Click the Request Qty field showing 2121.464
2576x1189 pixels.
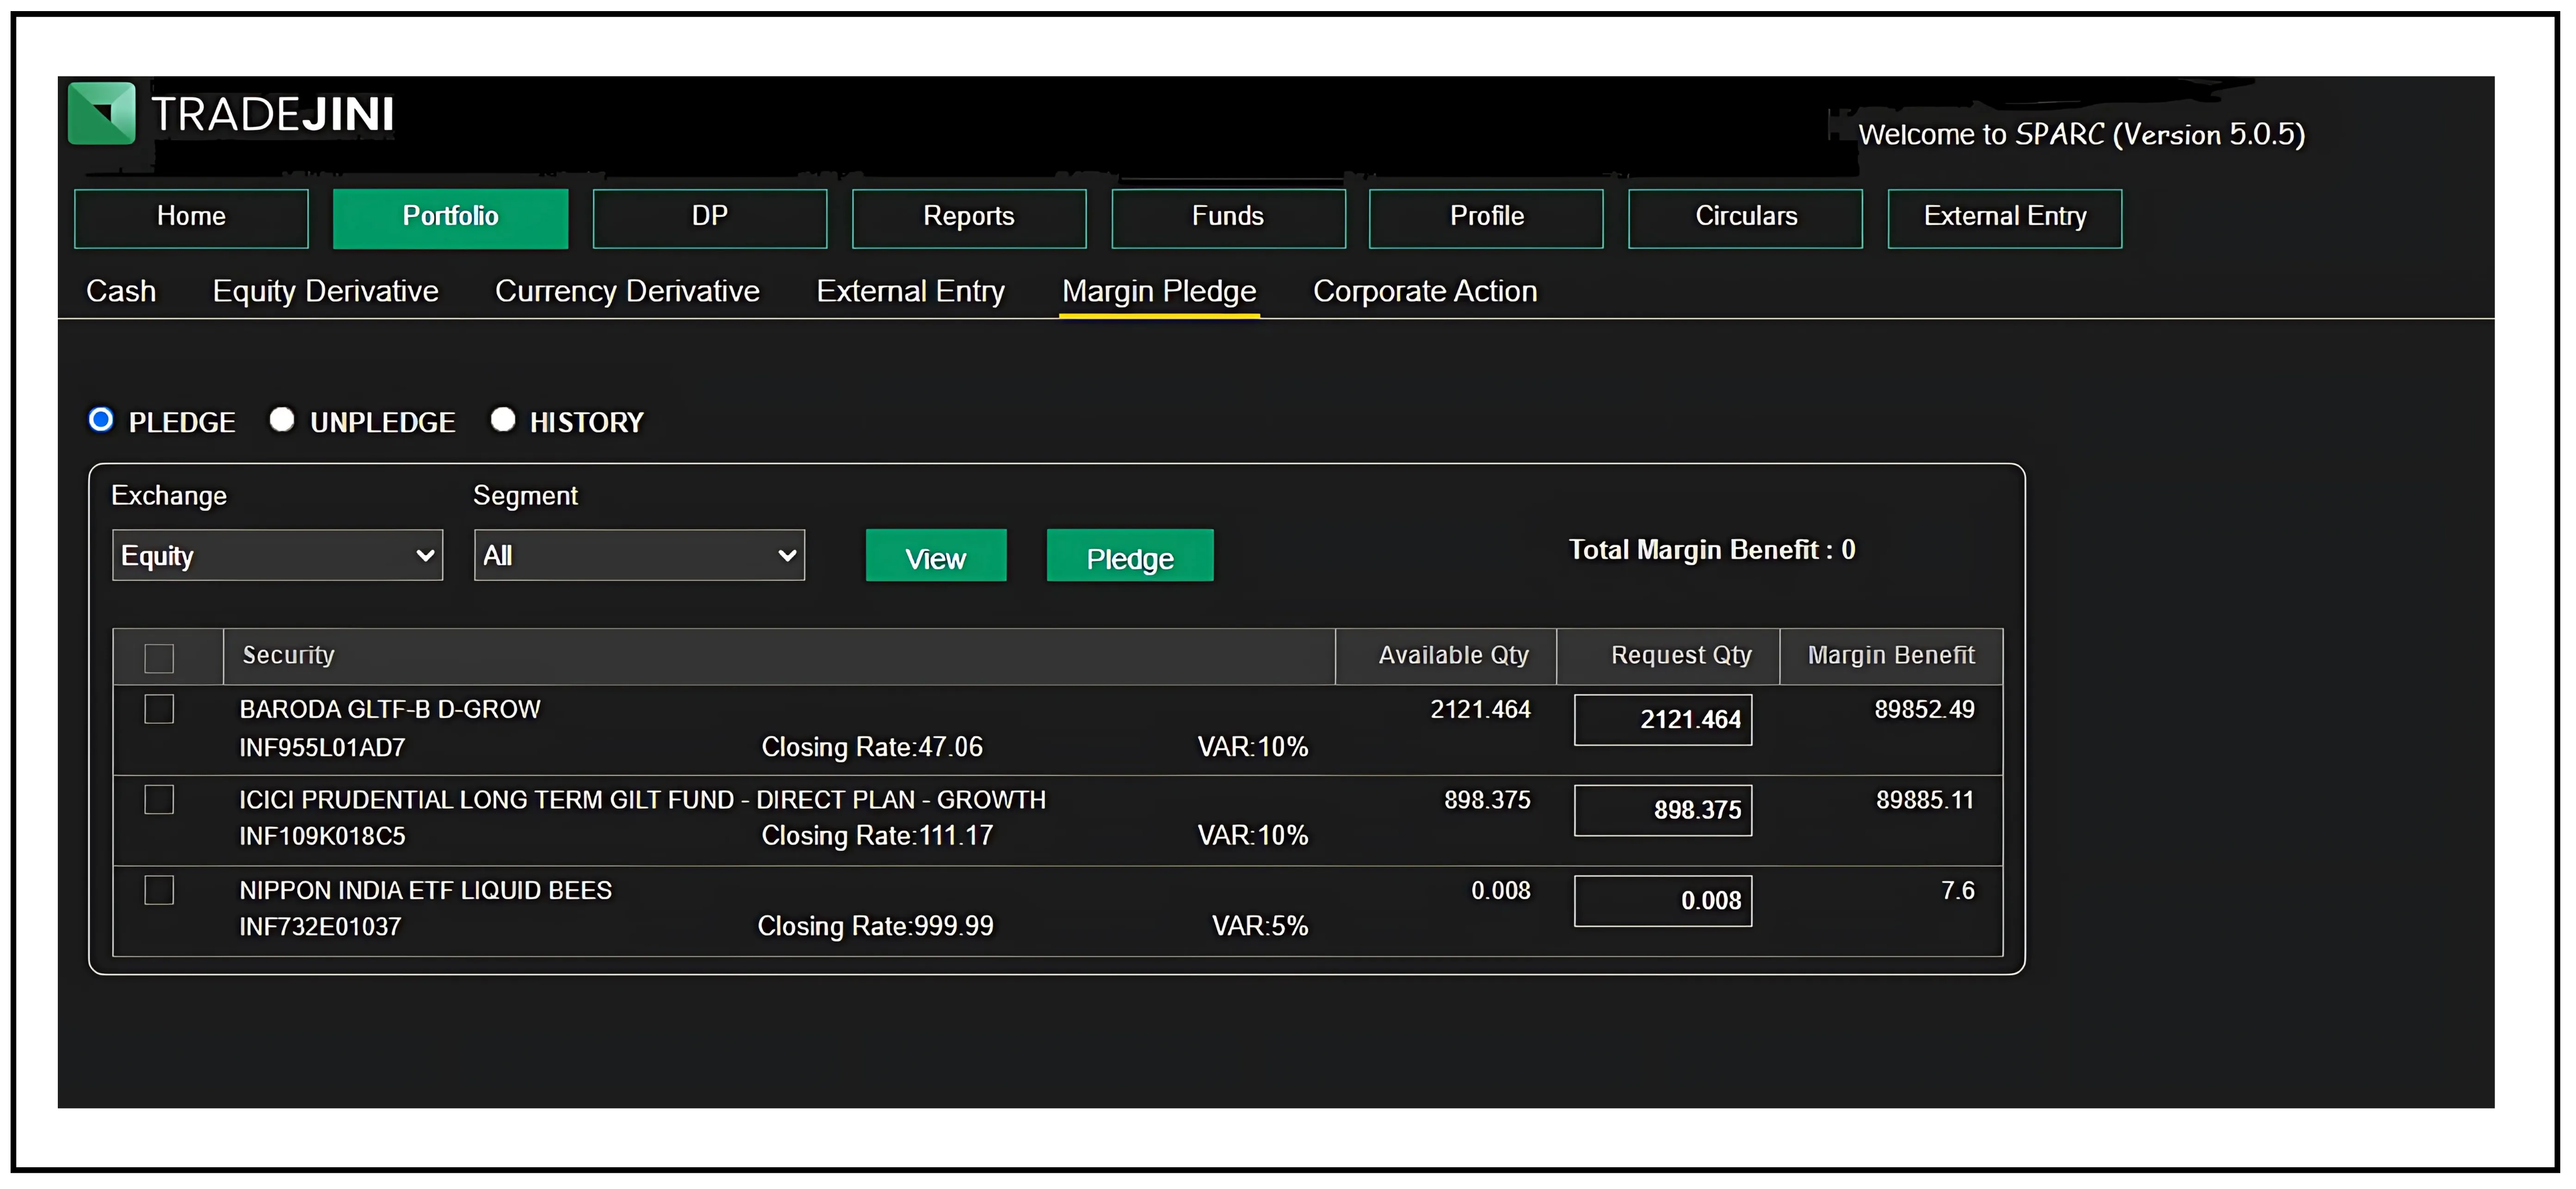(1663, 720)
